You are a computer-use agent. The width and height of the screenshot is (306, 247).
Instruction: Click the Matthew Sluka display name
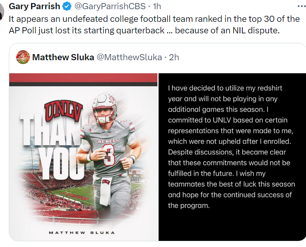pyautogui.click(x=63, y=57)
